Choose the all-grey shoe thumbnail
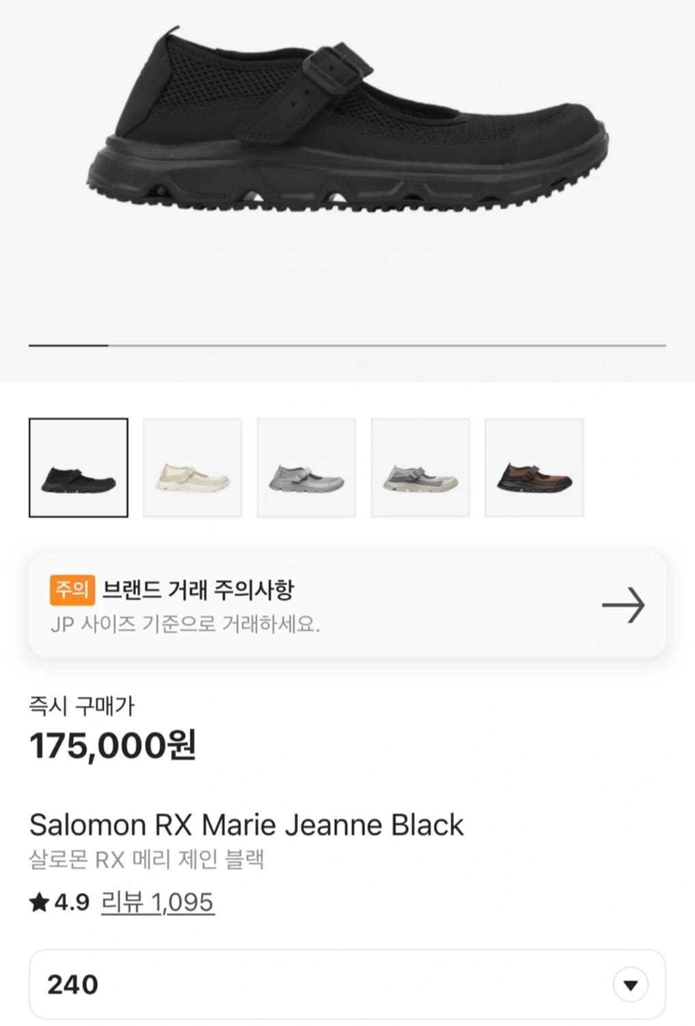695x1026 pixels. click(x=306, y=468)
